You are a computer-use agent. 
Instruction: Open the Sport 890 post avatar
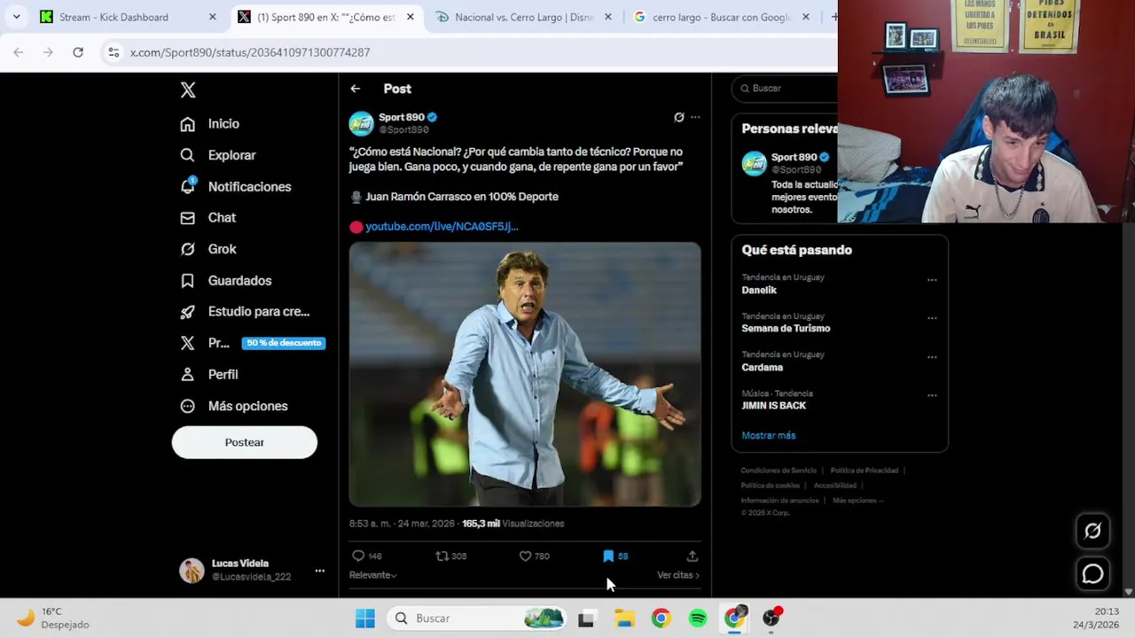(361, 123)
